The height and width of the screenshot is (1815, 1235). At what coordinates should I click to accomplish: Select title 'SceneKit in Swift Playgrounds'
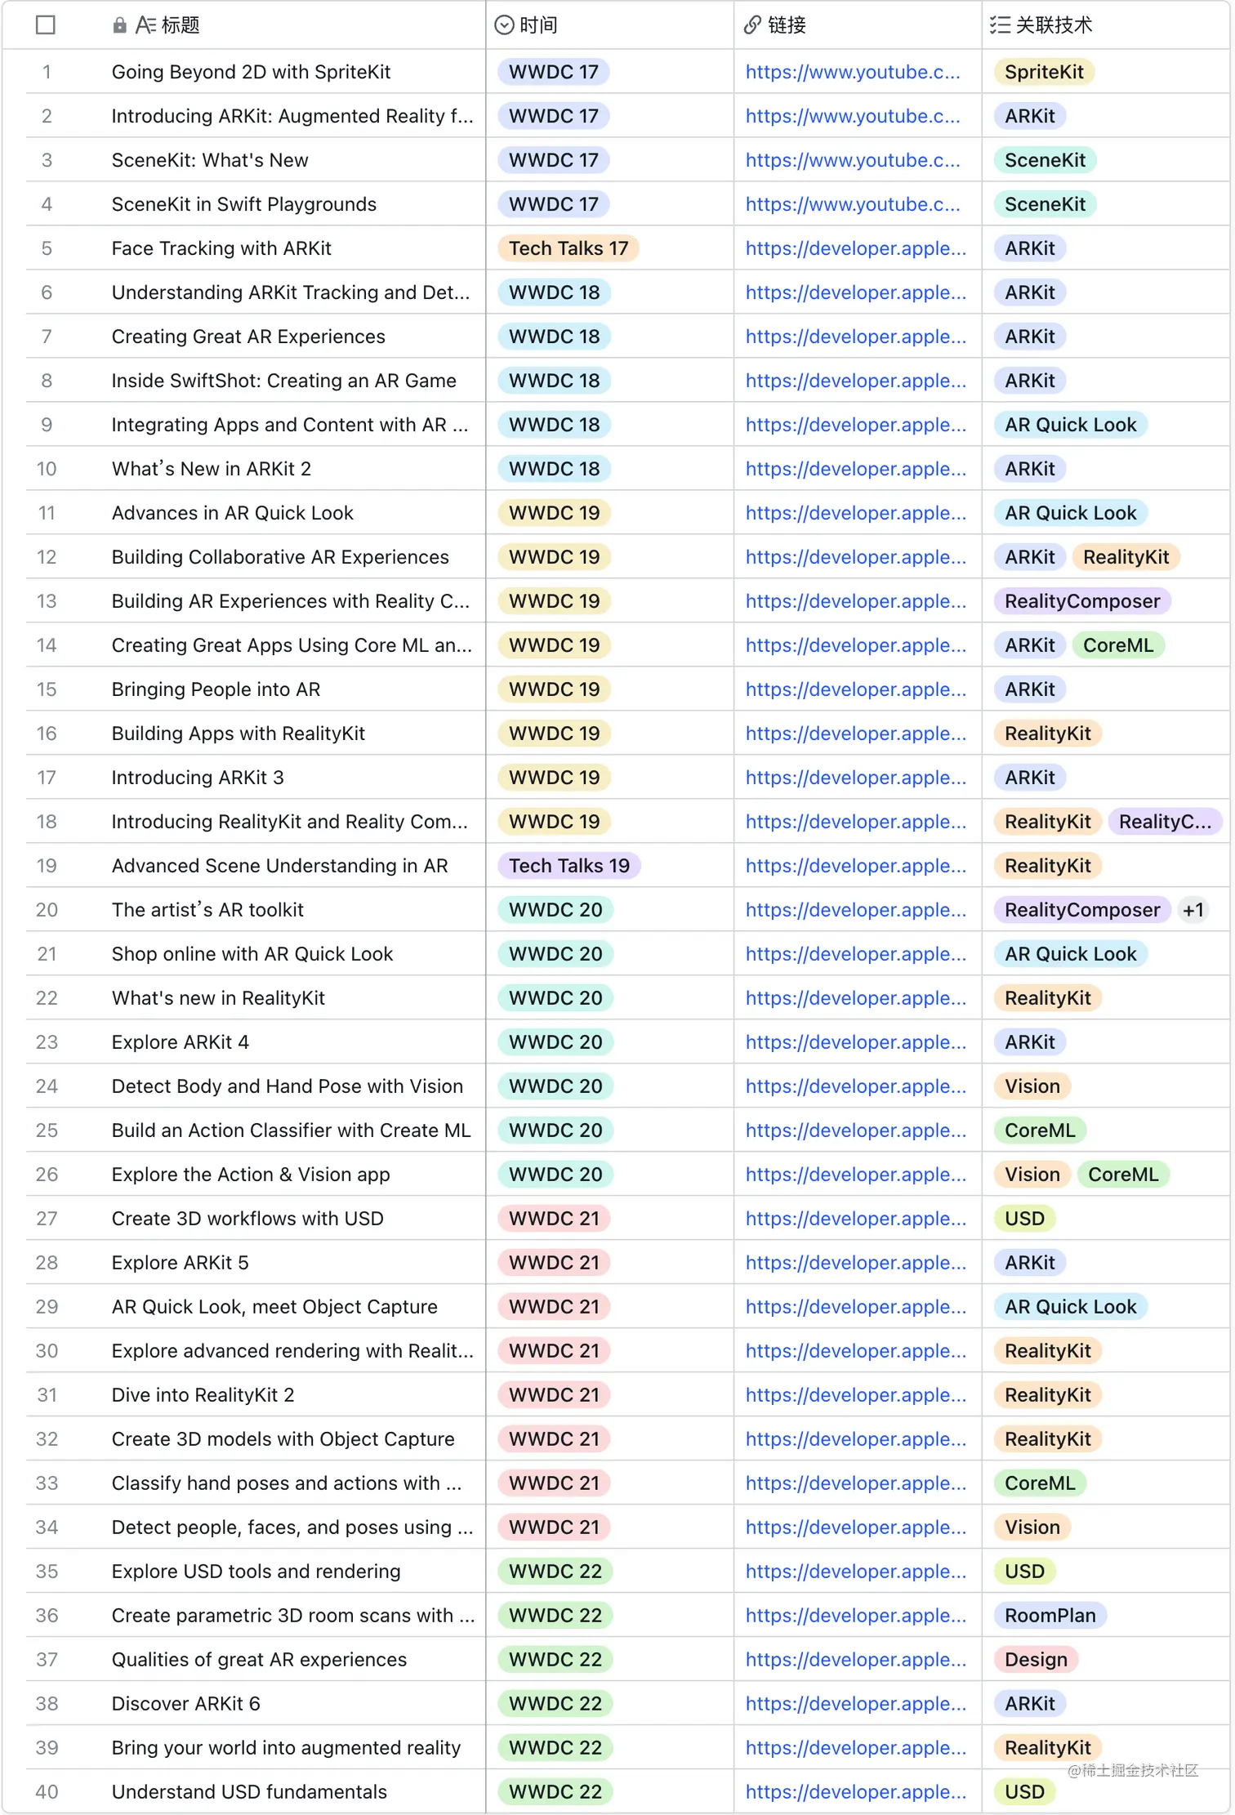pyautogui.click(x=244, y=204)
